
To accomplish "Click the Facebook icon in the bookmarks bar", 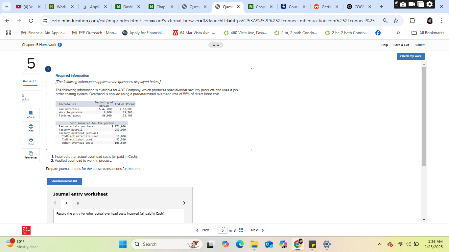I will [x=378, y=32].
